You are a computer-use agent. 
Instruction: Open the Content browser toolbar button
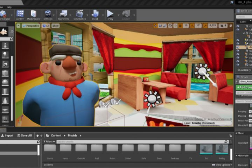pyautogui.click(x=20, y=15)
